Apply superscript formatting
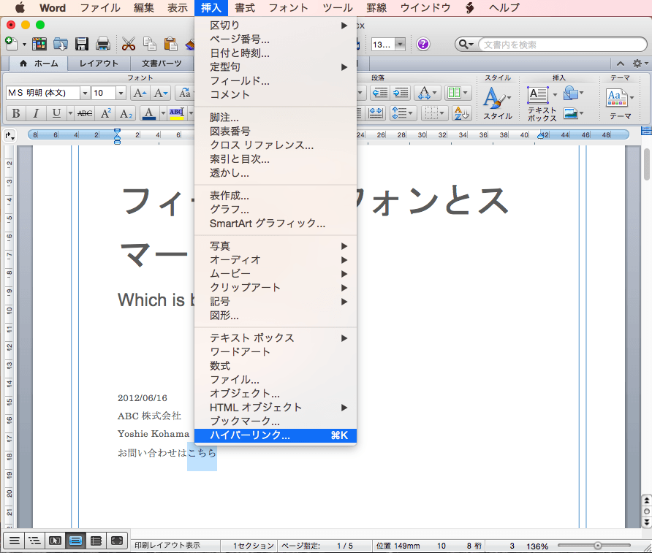This screenshot has height=553, width=652. pos(105,113)
